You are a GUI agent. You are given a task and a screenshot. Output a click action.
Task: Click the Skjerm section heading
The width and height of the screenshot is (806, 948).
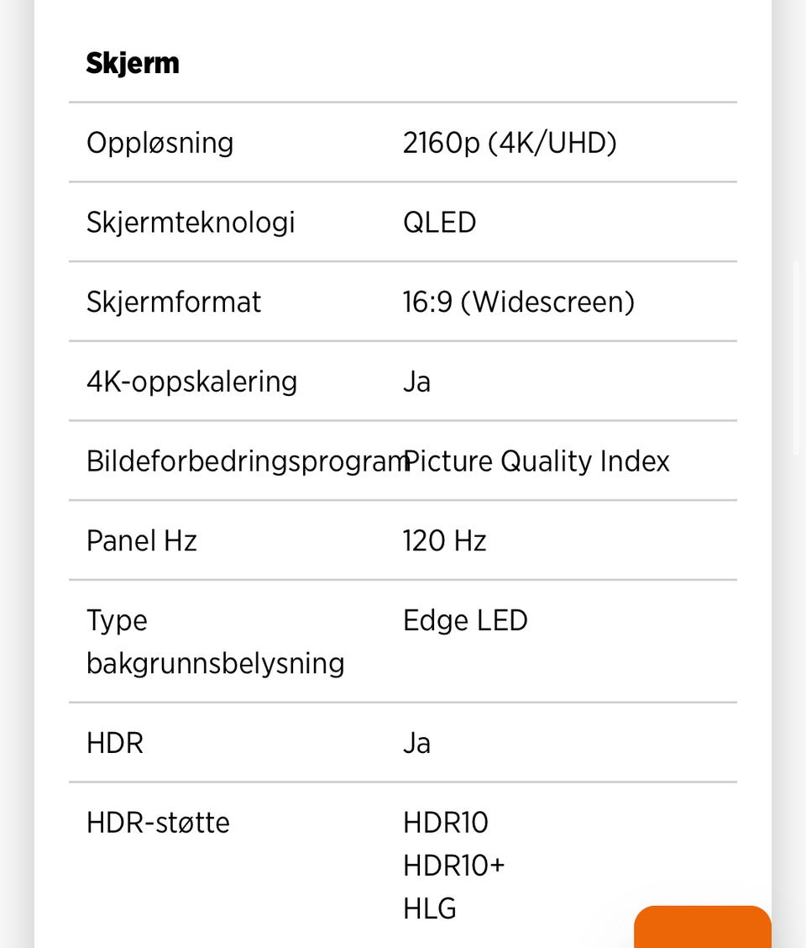click(133, 63)
